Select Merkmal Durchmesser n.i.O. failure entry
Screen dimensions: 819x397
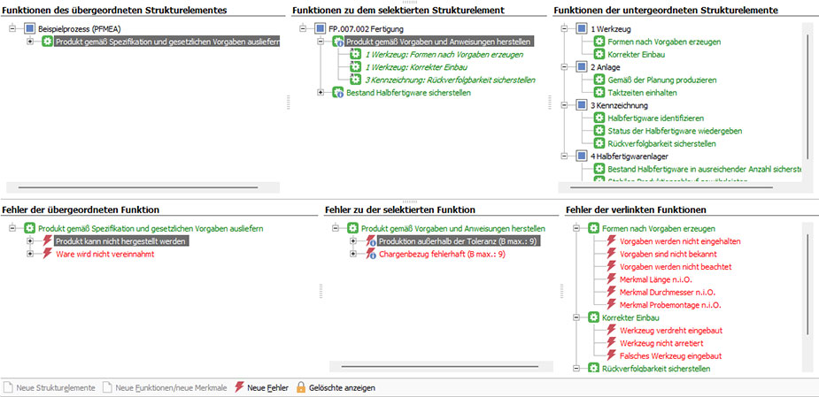(x=669, y=292)
